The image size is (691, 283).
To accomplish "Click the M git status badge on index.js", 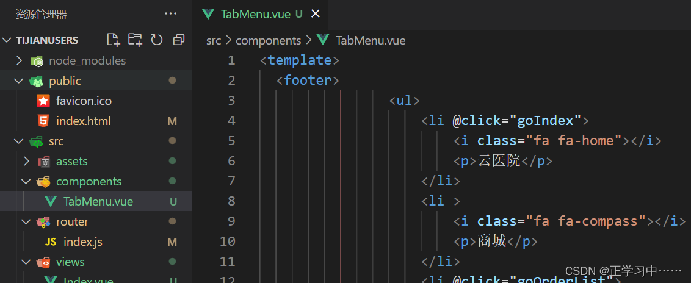I will click(x=172, y=242).
